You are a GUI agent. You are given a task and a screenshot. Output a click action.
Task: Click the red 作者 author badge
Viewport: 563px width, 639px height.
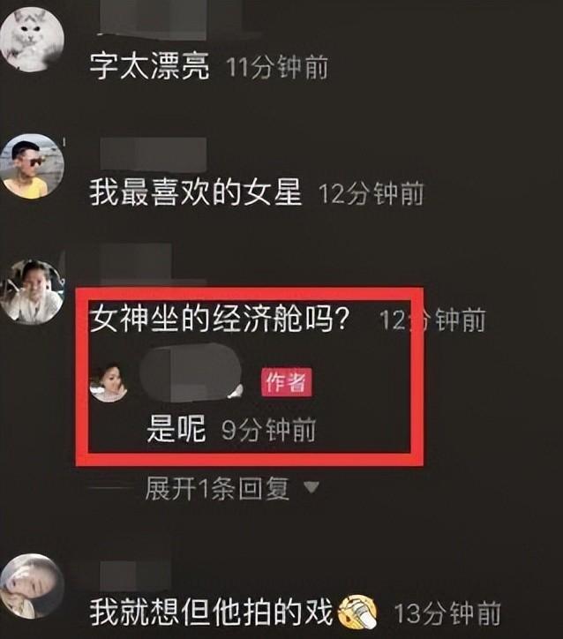coord(287,382)
